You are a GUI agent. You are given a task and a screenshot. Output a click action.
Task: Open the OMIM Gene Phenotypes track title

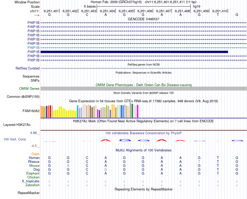(x=144, y=85)
